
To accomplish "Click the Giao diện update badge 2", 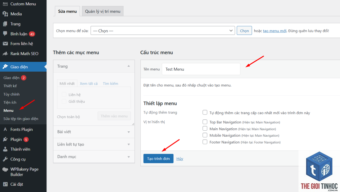I will tap(24, 78).
